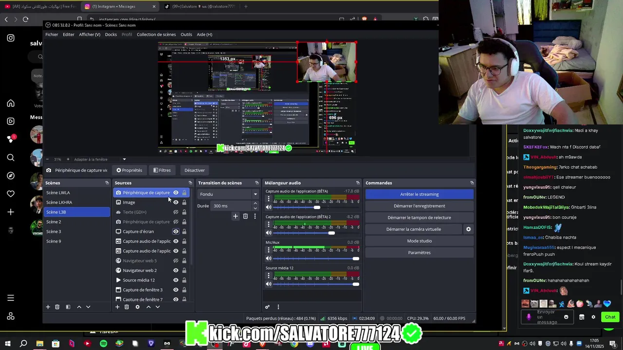Viewport: 623px width, 350px height.
Task: Move the scene down with the arrow
Action: 88,307
